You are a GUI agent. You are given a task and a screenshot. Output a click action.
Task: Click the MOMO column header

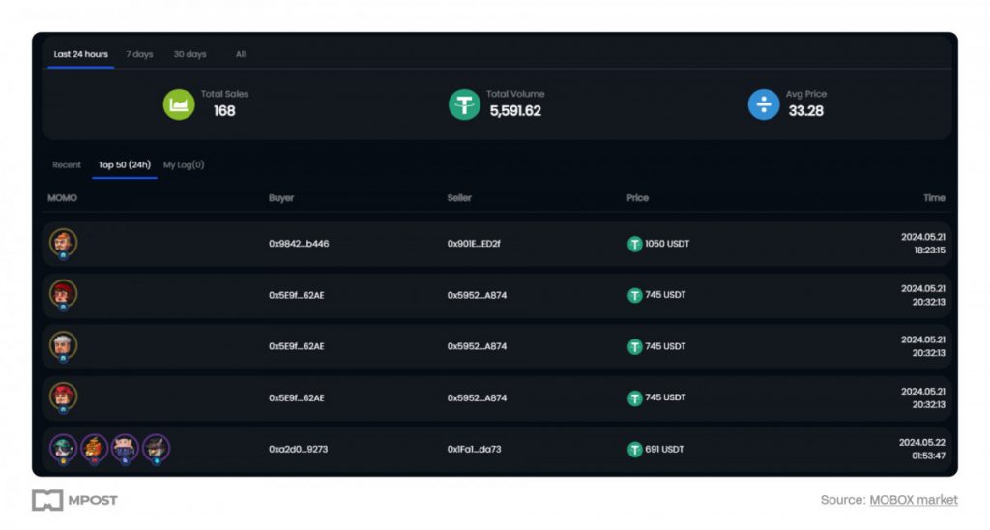click(x=62, y=198)
